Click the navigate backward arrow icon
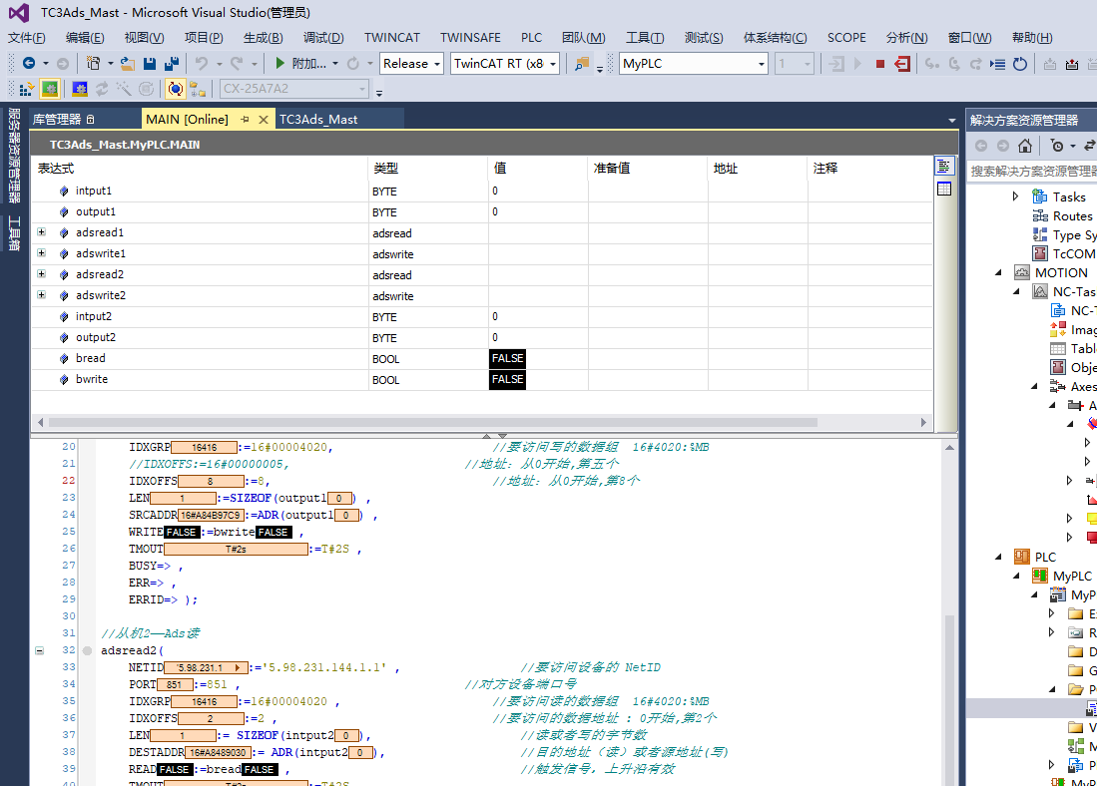Screen dimensions: 1097x786 pos(29,64)
